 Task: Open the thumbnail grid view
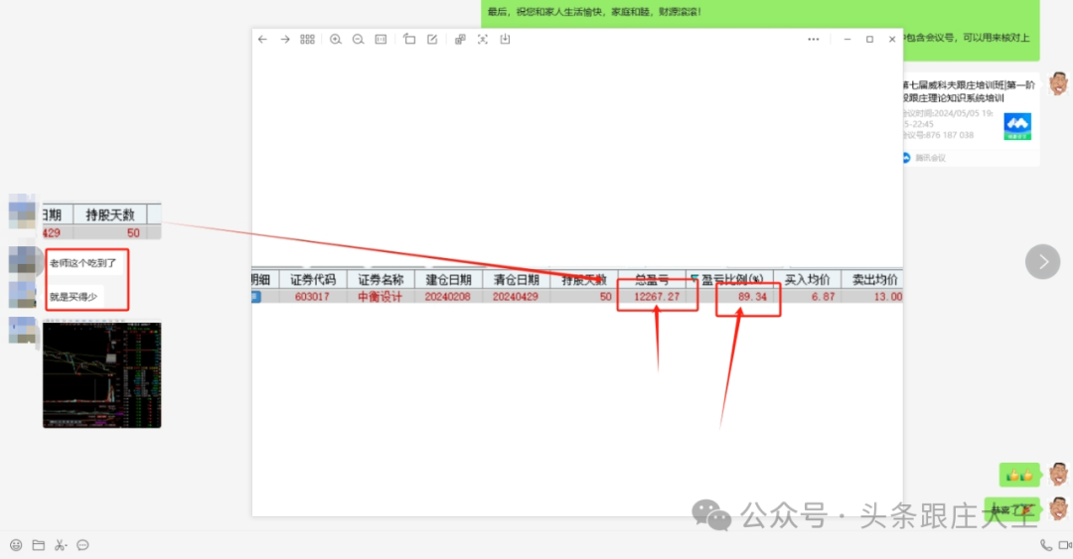[x=308, y=40]
